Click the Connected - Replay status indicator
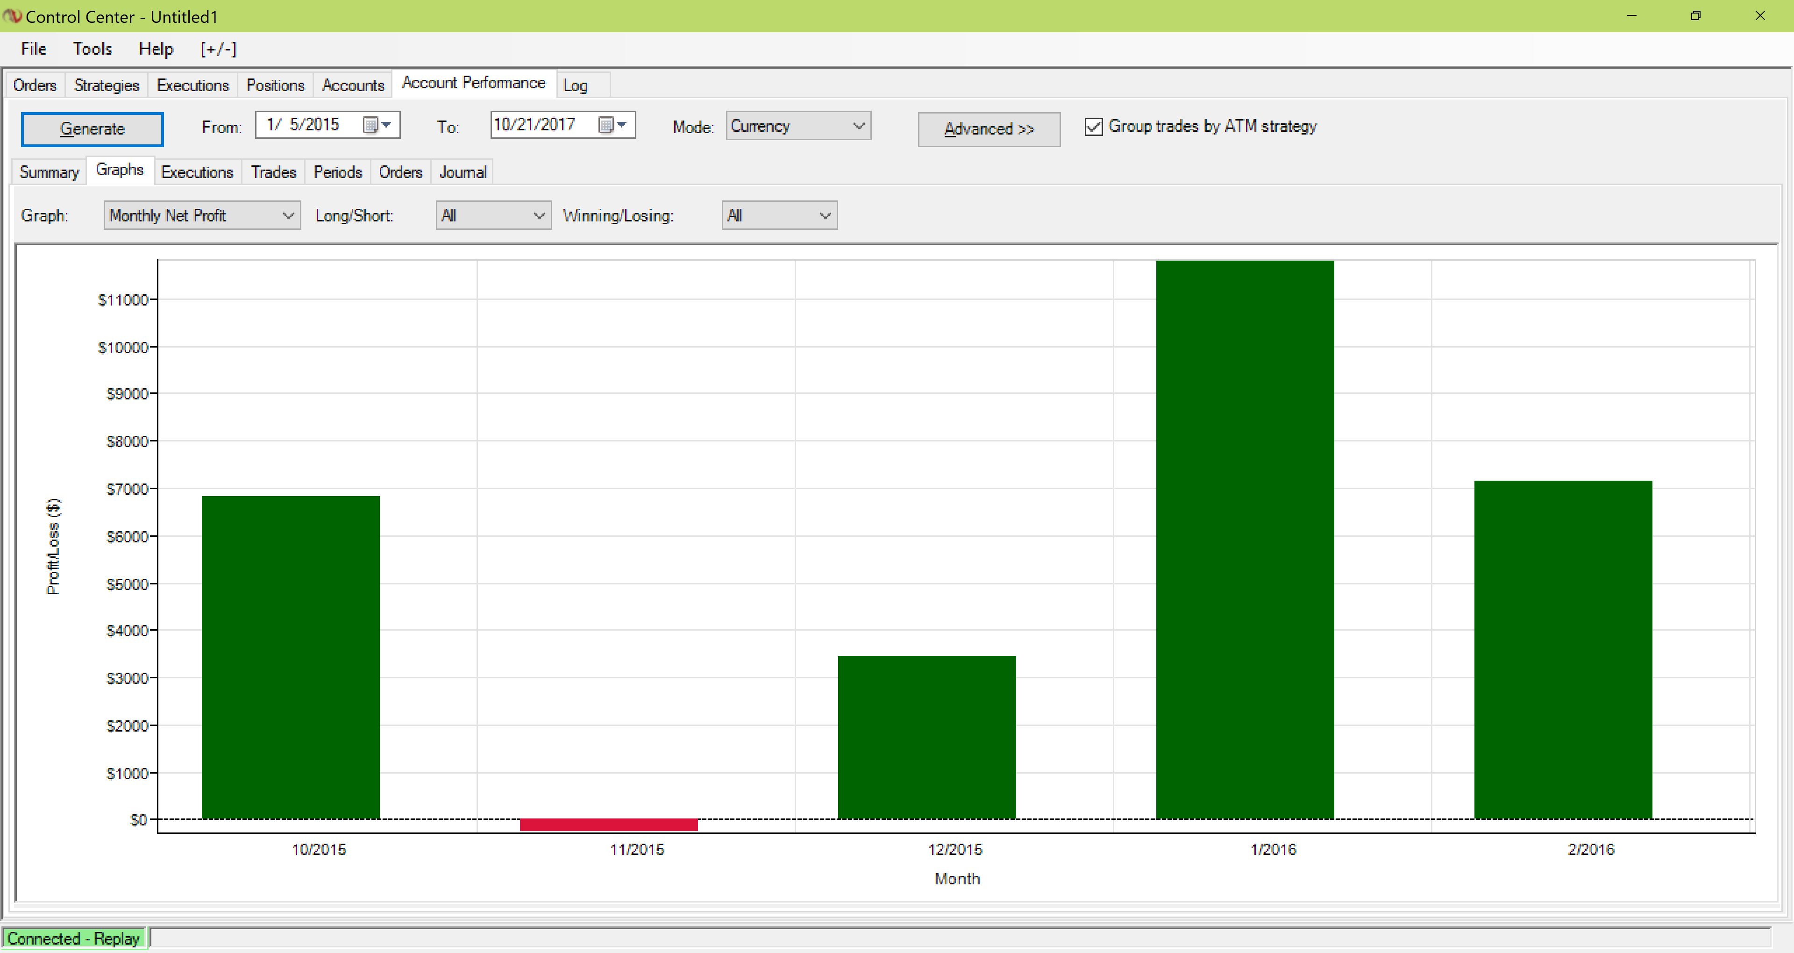 [x=74, y=939]
